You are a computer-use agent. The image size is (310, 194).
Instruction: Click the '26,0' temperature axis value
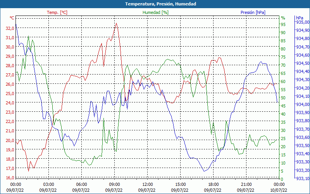pyautogui.click(x=10, y=84)
